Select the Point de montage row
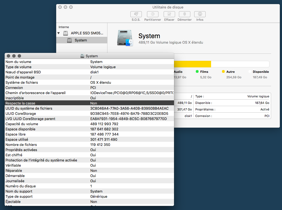Screen dimensions: 282x210 click(x=89, y=77)
